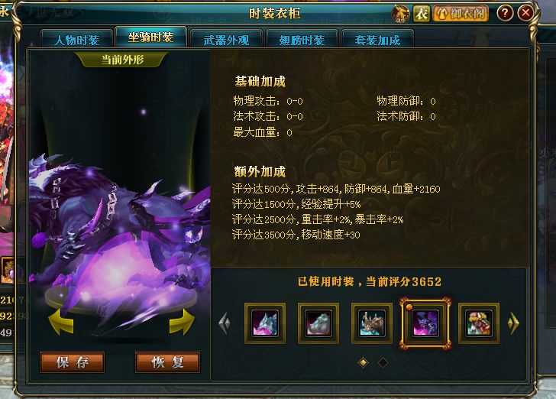Open the 御衣阁 shop button
The width and height of the screenshot is (556, 399).
click(x=461, y=14)
